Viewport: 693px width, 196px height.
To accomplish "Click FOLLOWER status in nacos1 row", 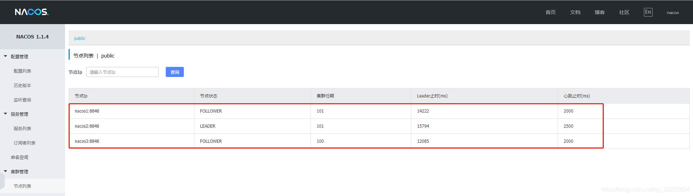I will pyautogui.click(x=211, y=111).
